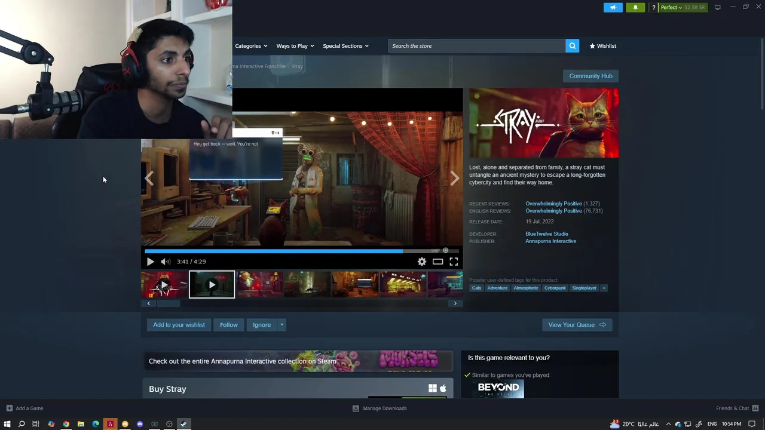765x430 pixels.
Task: Open Windows Start menu
Action: tap(7, 424)
